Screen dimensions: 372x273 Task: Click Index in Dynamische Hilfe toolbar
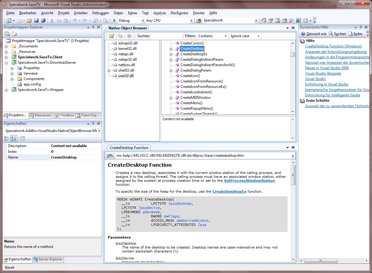(x=356, y=34)
